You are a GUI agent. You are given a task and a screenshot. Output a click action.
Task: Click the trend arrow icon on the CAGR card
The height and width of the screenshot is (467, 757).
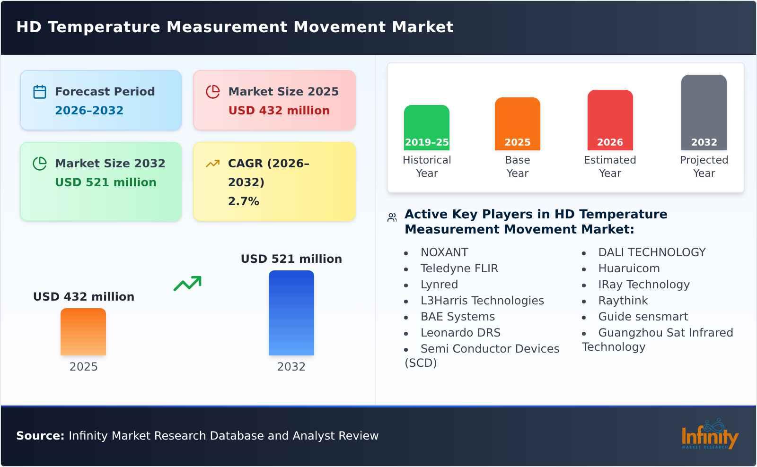click(x=212, y=163)
